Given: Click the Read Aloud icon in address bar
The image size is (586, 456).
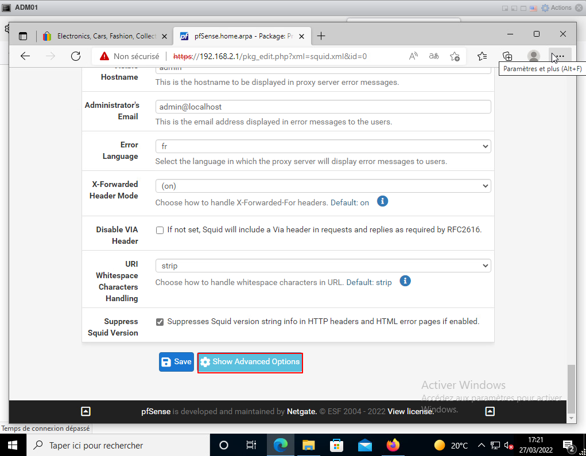Looking at the screenshot, I should click(413, 56).
